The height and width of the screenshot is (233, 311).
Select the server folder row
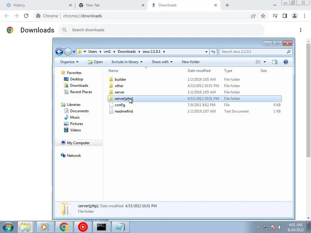point(194,92)
